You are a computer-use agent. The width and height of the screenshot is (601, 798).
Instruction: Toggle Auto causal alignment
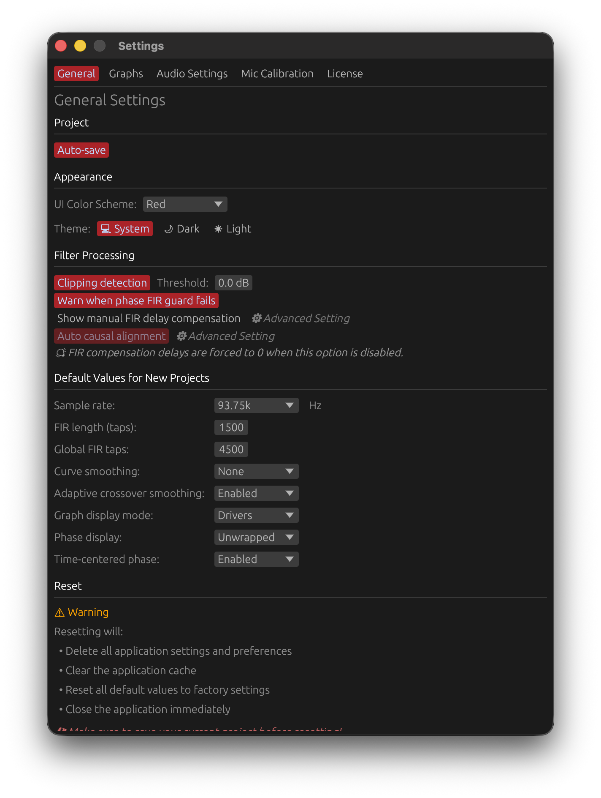[111, 336]
